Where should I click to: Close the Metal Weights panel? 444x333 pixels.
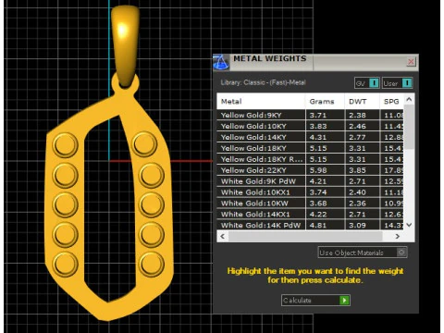411,62
